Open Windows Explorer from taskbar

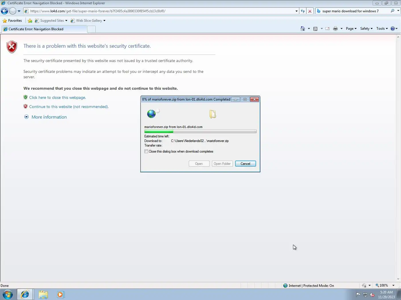pos(43,295)
